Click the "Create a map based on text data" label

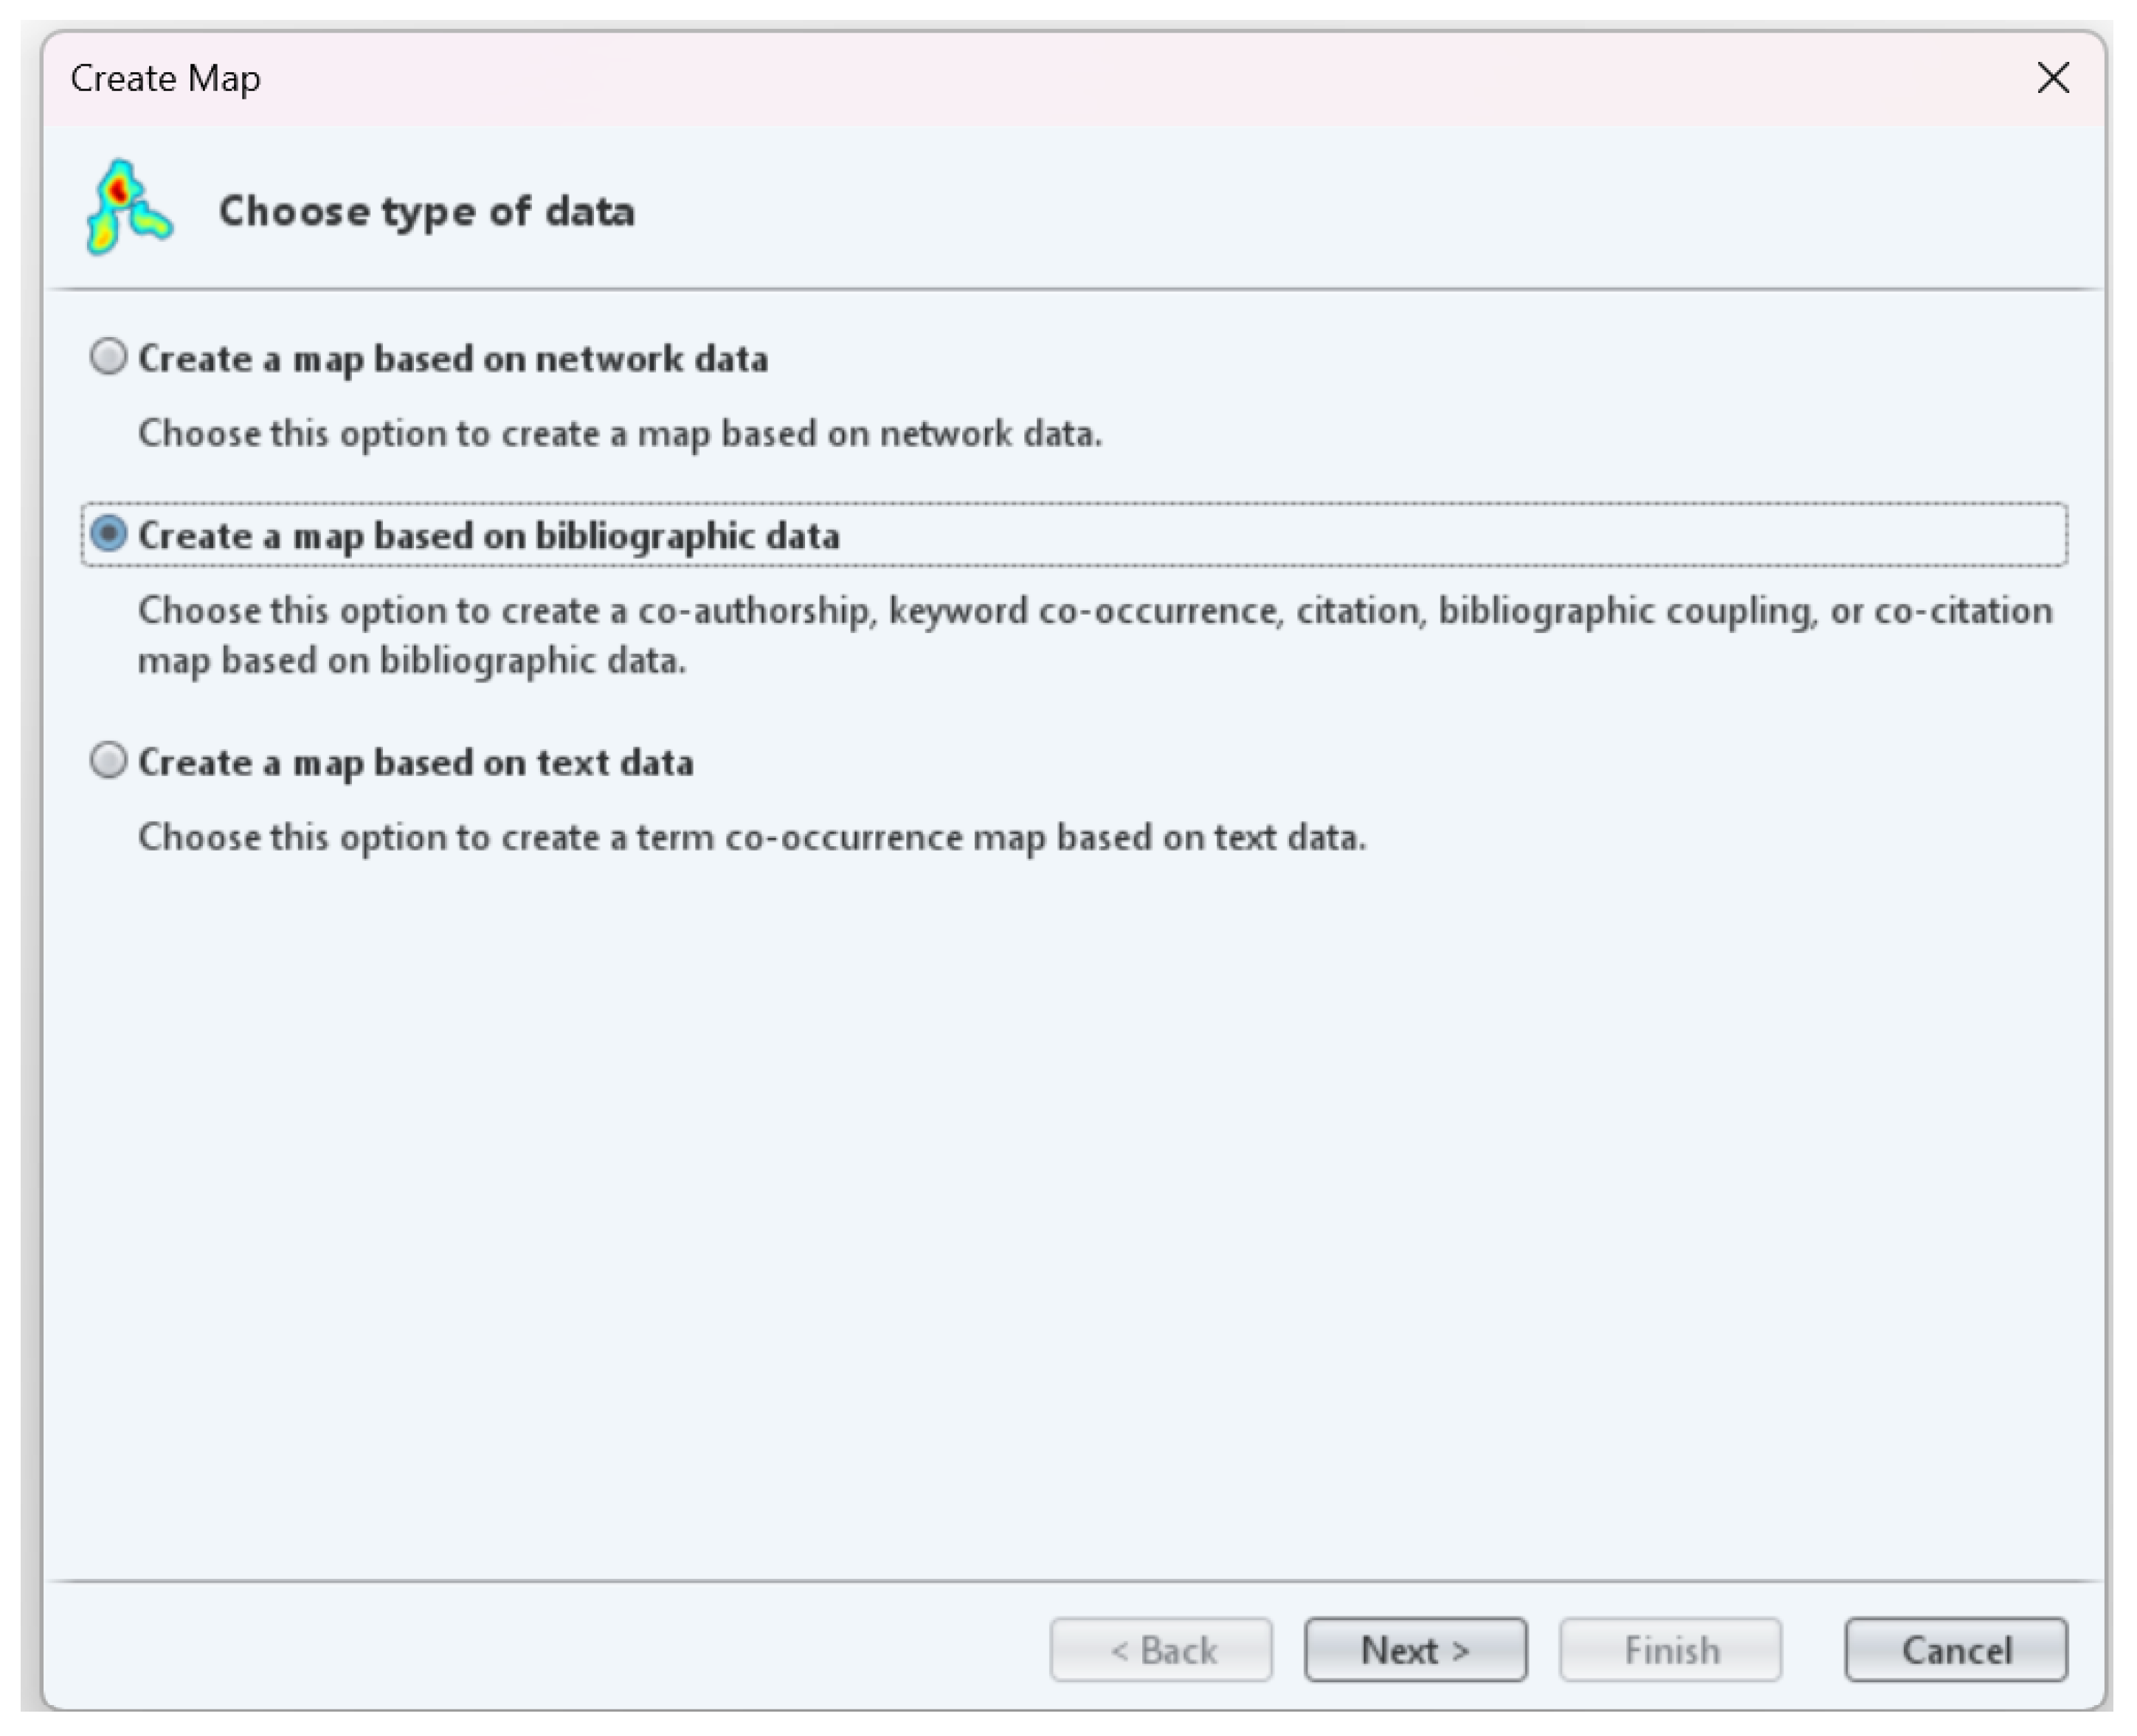click(415, 763)
